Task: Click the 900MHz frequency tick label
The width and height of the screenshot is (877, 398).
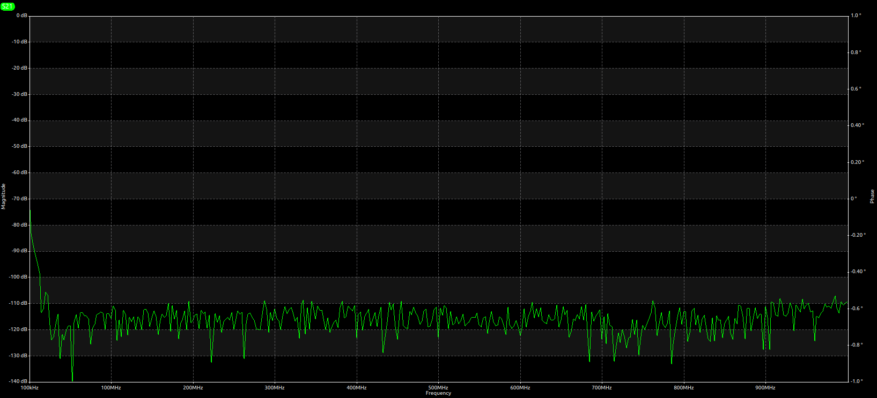Action: (765, 387)
